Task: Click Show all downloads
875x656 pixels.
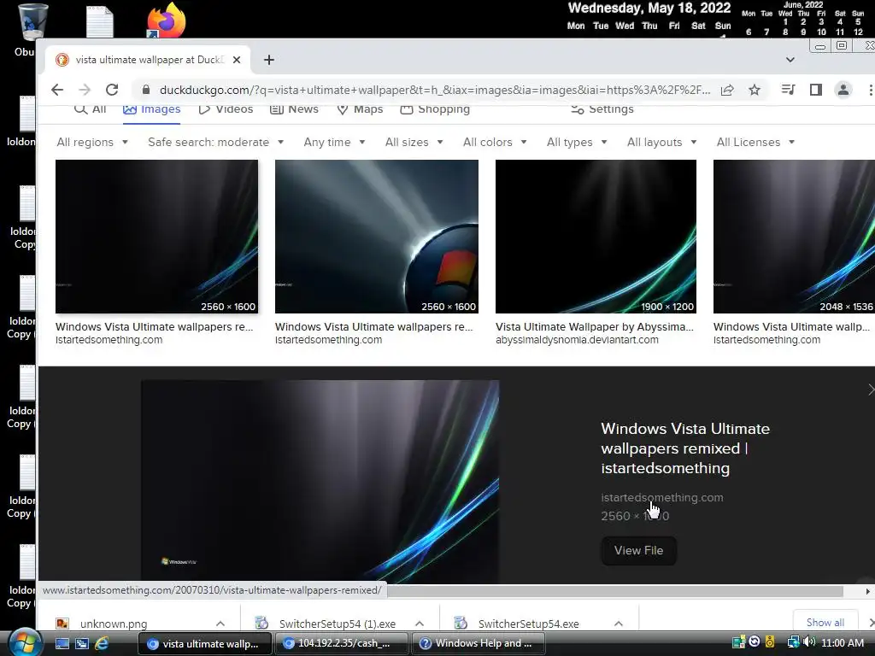Action: [825, 623]
